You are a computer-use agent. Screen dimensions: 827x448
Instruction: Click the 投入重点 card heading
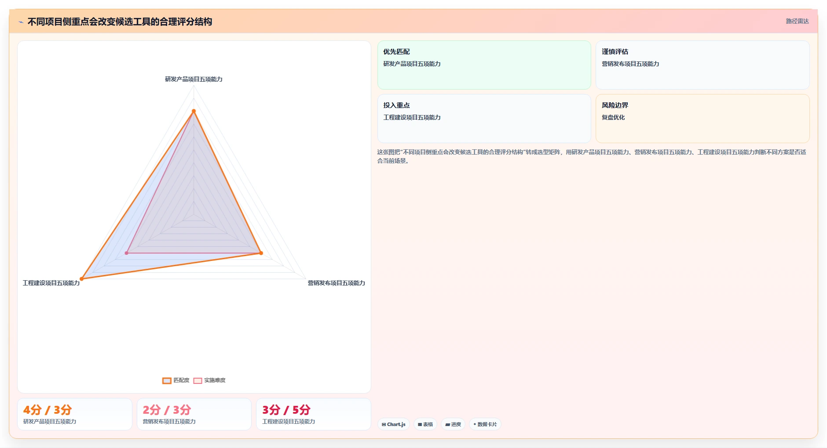[x=396, y=105]
